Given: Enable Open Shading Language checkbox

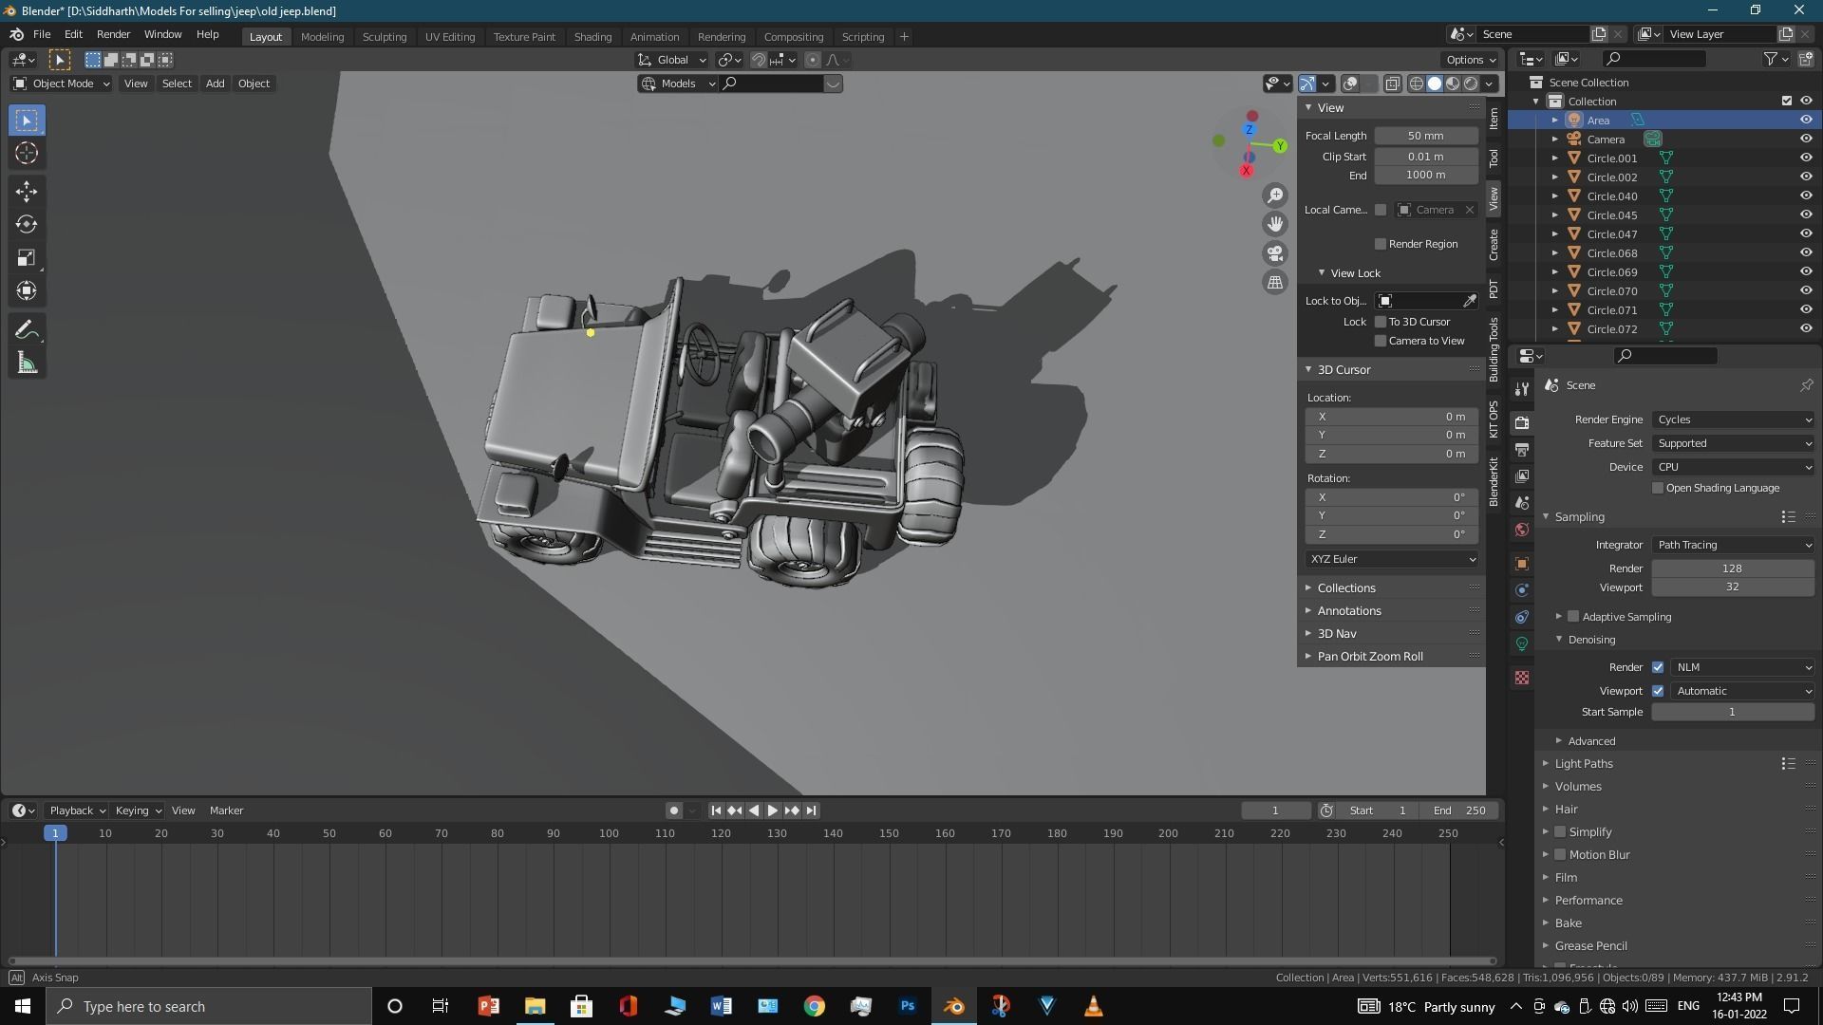Looking at the screenshot, I should 1658,488.
